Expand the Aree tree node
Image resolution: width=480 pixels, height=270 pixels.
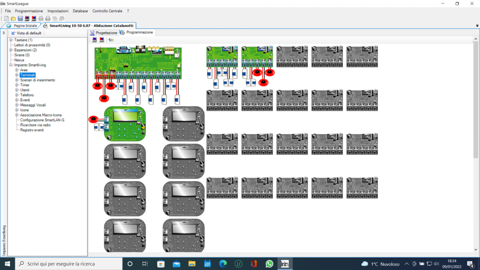click(x=17, y=70)
